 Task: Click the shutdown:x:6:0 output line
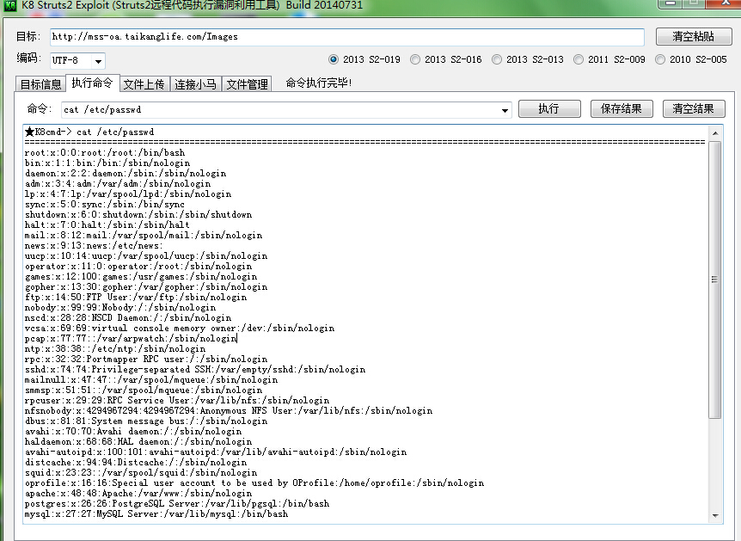click(x=138, y=215)
